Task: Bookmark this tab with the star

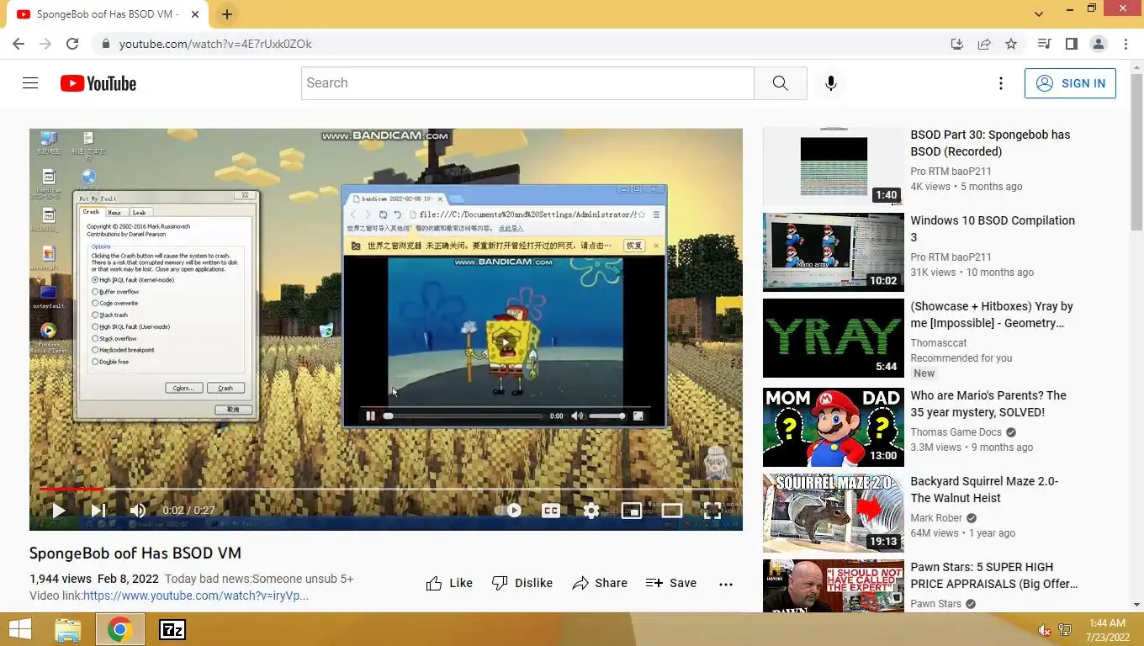Action: click(1011, 44)
